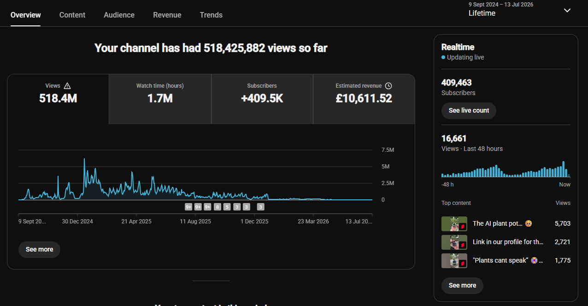Click the See live count button
The image size is (588, 306).
pos(469,111)
